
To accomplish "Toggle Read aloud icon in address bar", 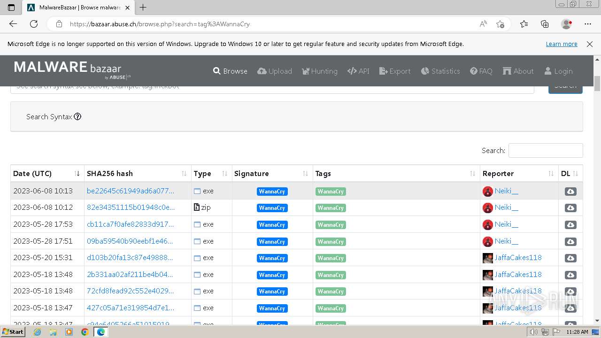I will (x=483, y=24).
